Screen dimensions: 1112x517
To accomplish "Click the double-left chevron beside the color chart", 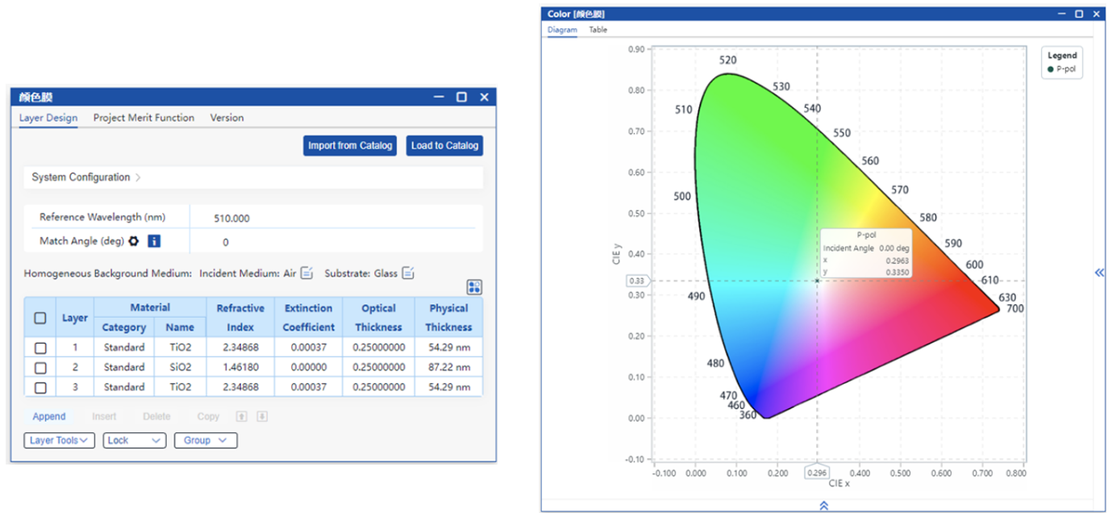I will pos(1099,273).
